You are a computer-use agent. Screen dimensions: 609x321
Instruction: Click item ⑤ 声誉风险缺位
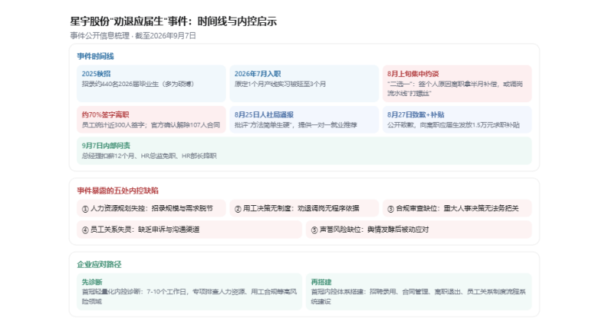(419, 230)
